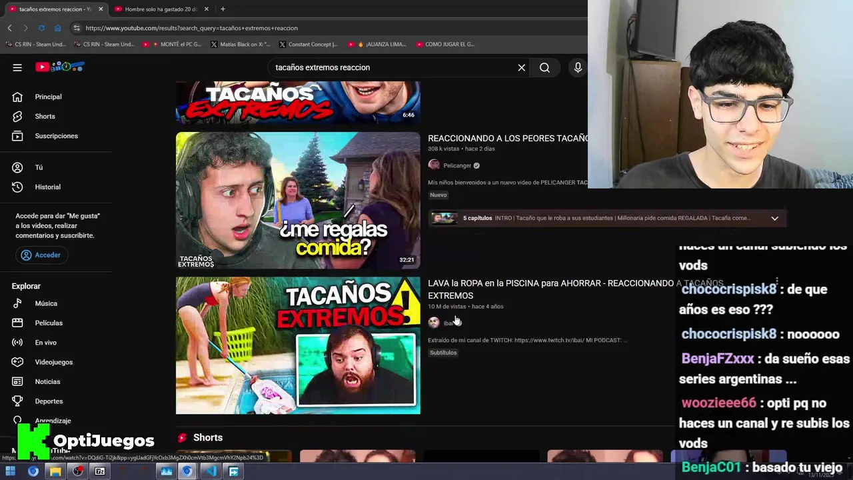Open first 'CS RIN - Steam Und...' bookmark

(36, 45)
